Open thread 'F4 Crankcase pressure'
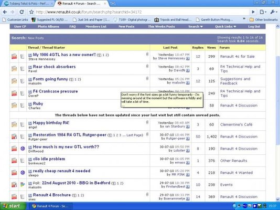This screenshot has width=280, height=210. tap(56, 91)
